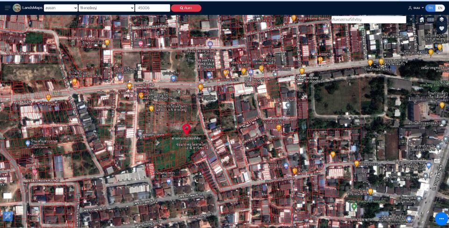Switch language to TH

click(x=430, y=8)
